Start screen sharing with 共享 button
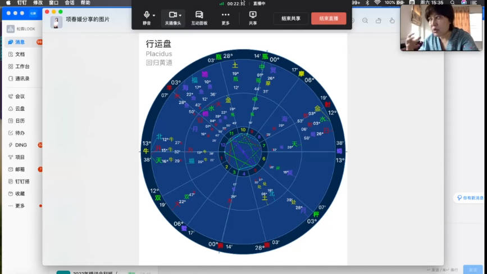The width and height of the screenshot is (487, 274). 253,18
